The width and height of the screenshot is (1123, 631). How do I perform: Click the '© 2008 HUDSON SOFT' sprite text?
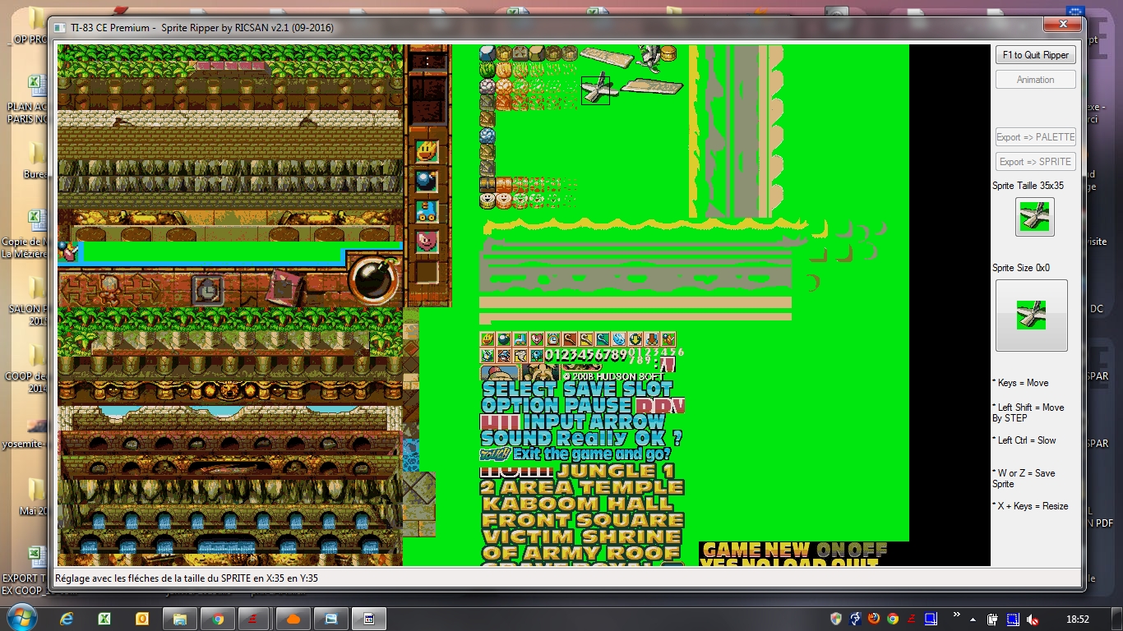point(613,376)
